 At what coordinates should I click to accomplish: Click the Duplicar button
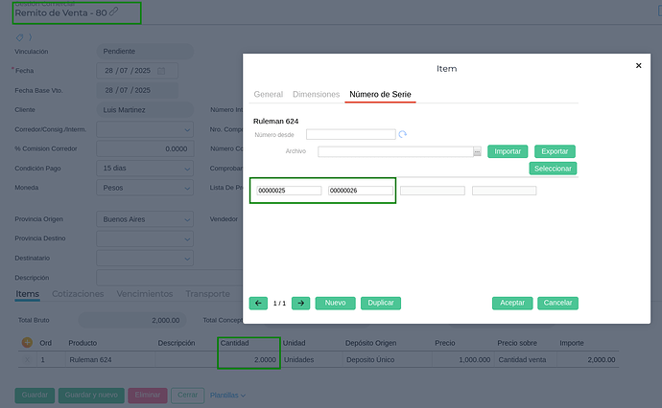[381, 303]
